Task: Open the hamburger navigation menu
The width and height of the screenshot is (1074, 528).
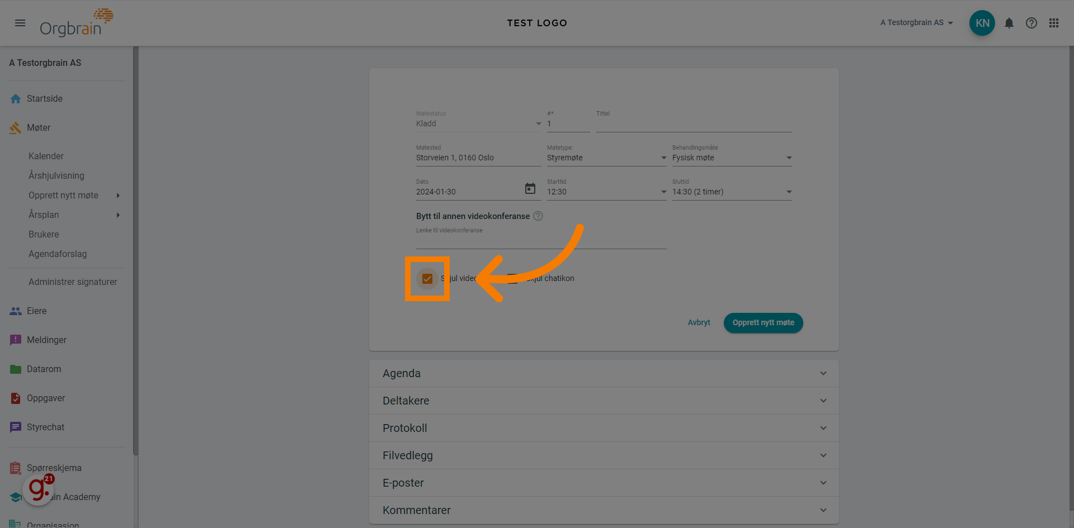Action: (20, 23)
